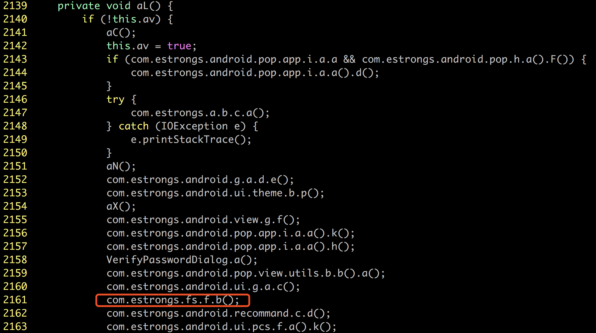Click 'aN();' on line 2151

pos(121,166)
